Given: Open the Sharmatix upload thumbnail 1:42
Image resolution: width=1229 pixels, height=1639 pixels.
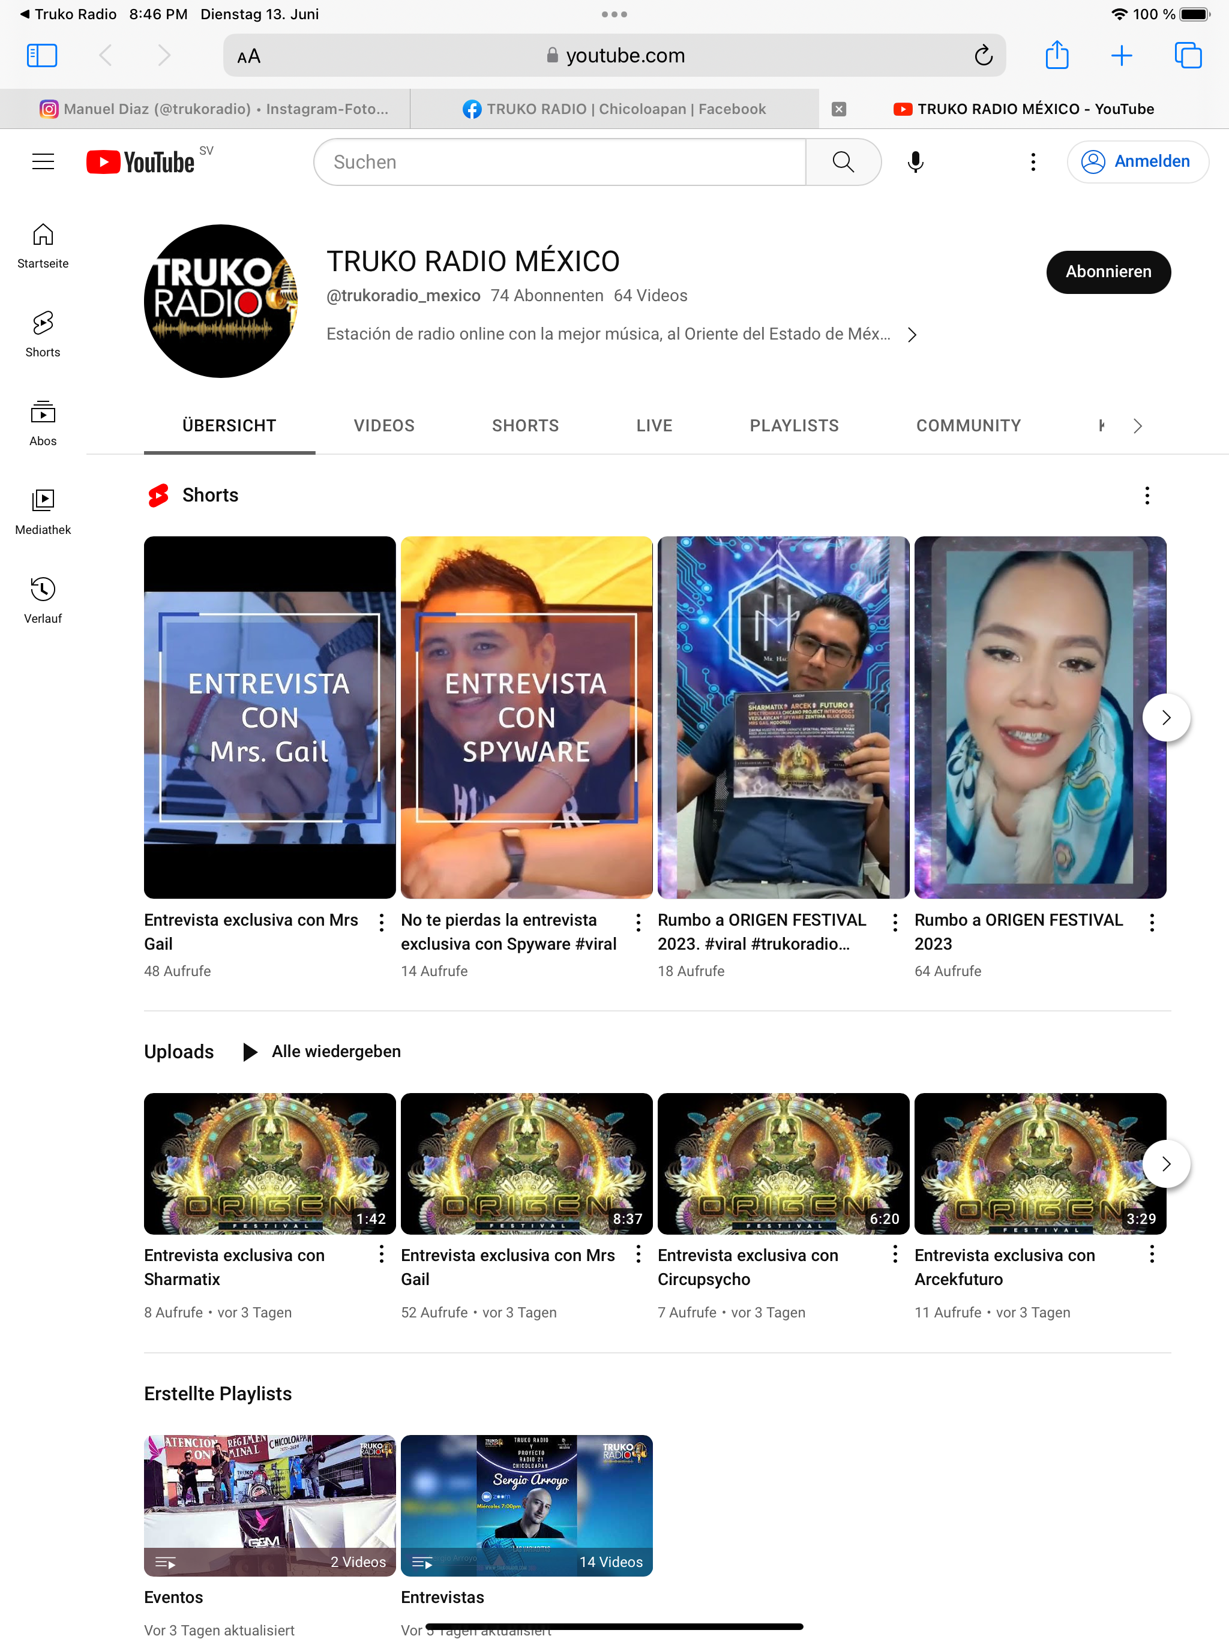Looking at the screenshot, I should tap(270, 1163).
